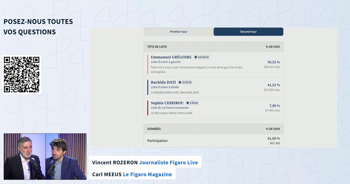Click Posez-nous toutes vos questions heading
The width and height of the screenshot is (350, 184).
click(38, 27)
